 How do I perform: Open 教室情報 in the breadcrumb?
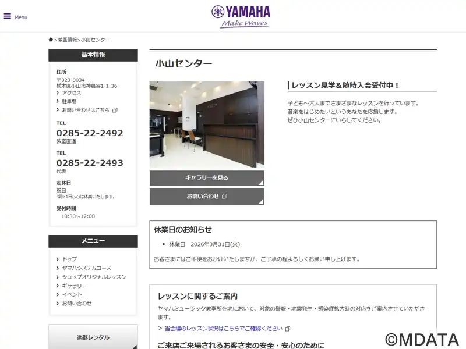[67, 40]
